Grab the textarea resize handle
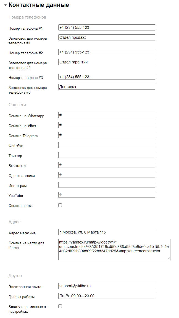 click(169, 258)
